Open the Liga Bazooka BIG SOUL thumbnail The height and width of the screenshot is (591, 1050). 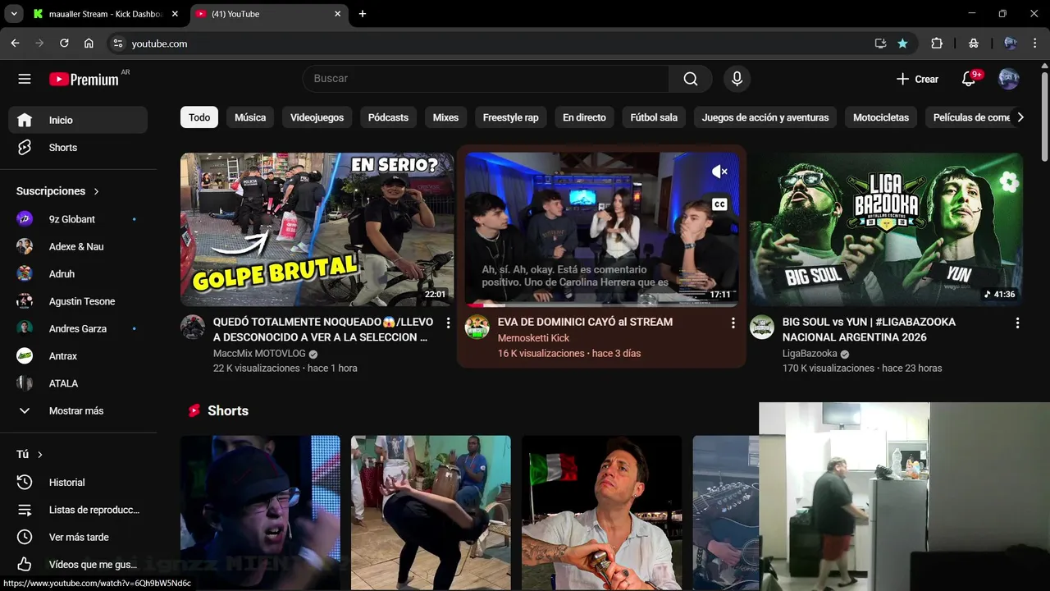[x=886, y=229]
